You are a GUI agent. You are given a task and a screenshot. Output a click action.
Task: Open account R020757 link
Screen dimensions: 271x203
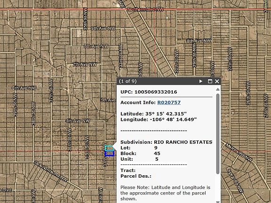(169, 102)
